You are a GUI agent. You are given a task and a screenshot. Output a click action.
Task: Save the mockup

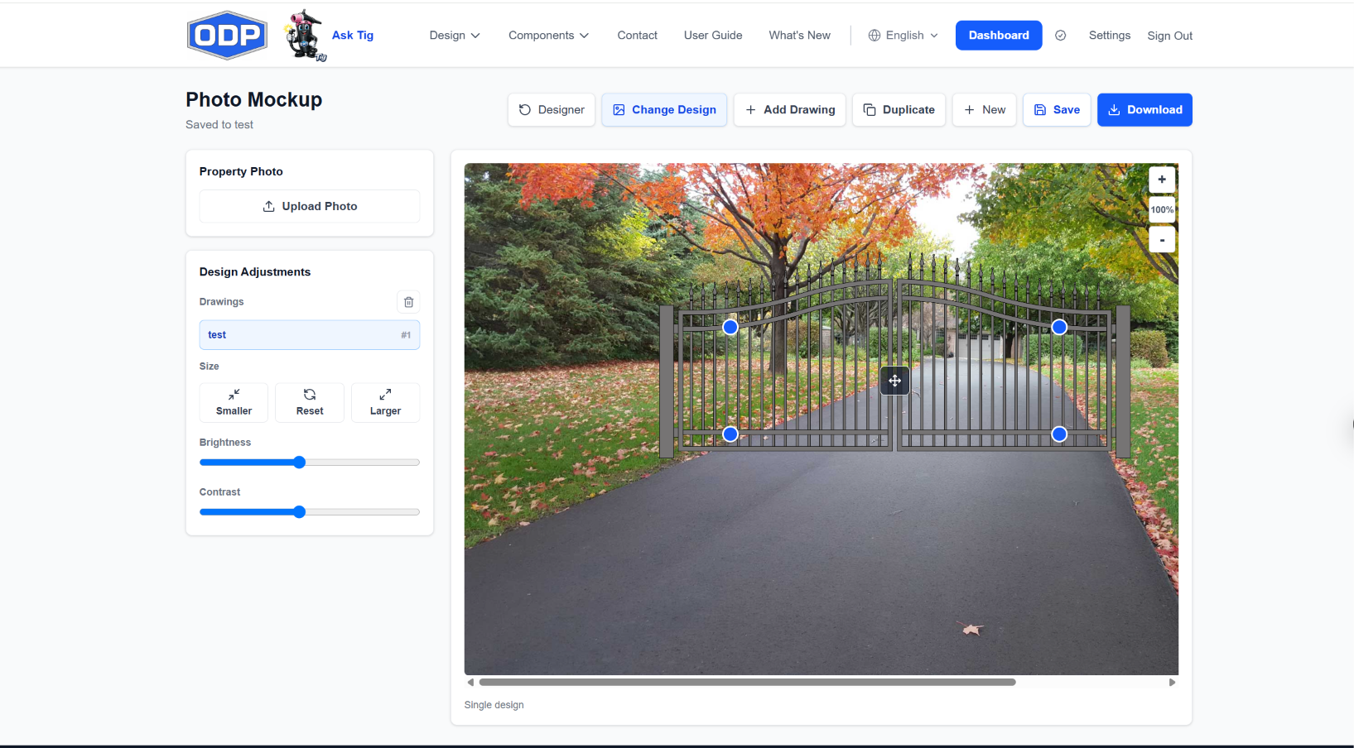[1057, 109]
